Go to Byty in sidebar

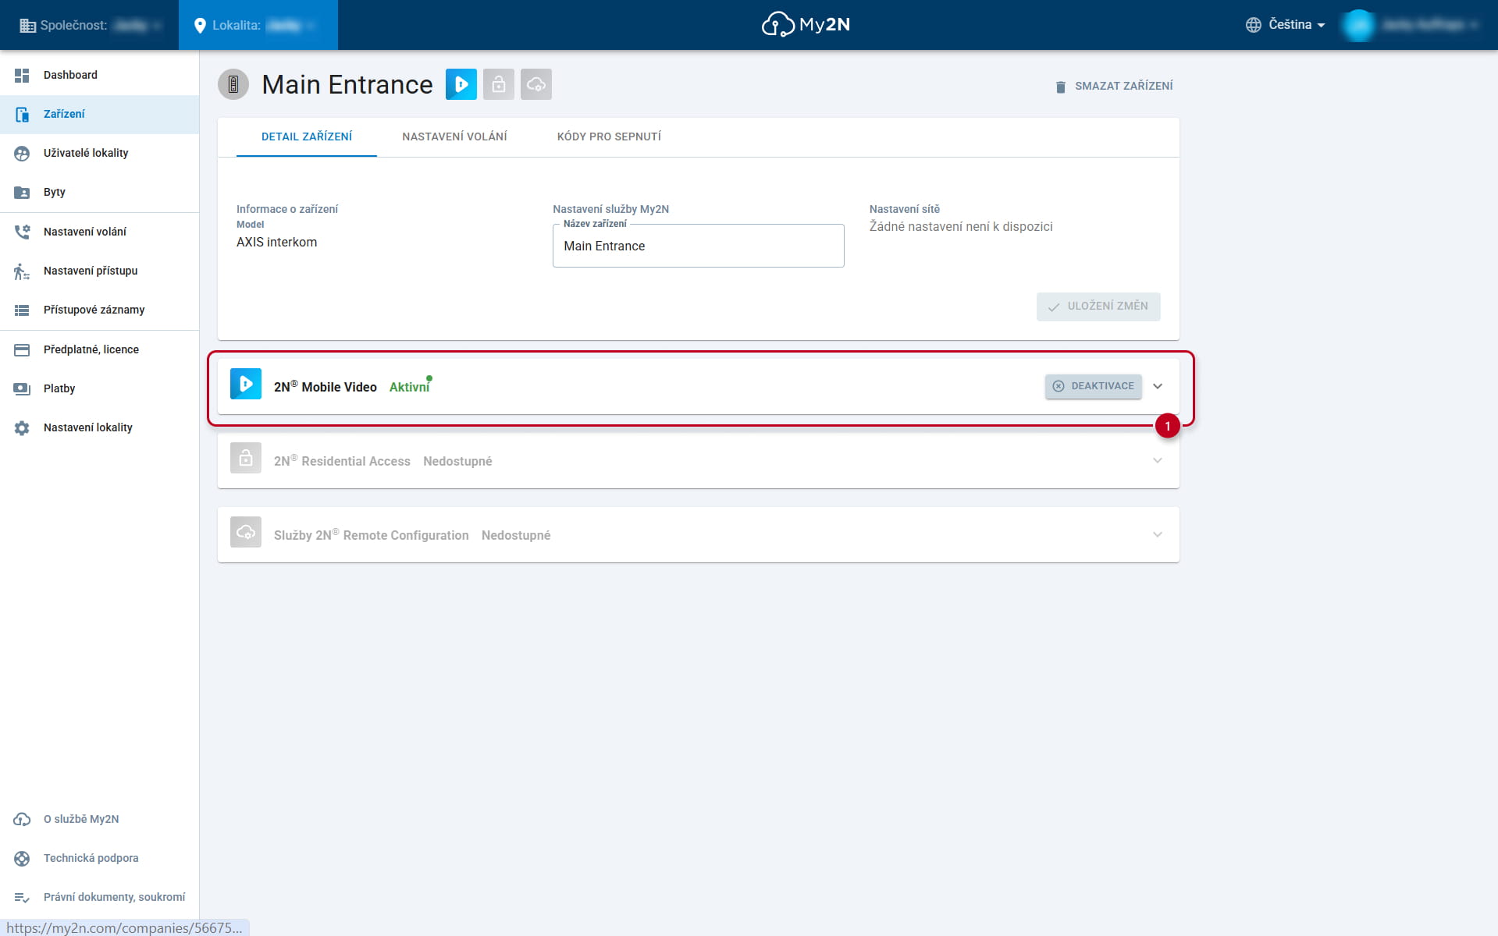click(x=100, y=192)
